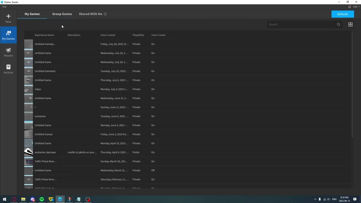Viewport: 361px width, 203px height.
Task: Select the "Untitled Game6y..." experience name
Action: pyautogui.click(x=45, y=44)
